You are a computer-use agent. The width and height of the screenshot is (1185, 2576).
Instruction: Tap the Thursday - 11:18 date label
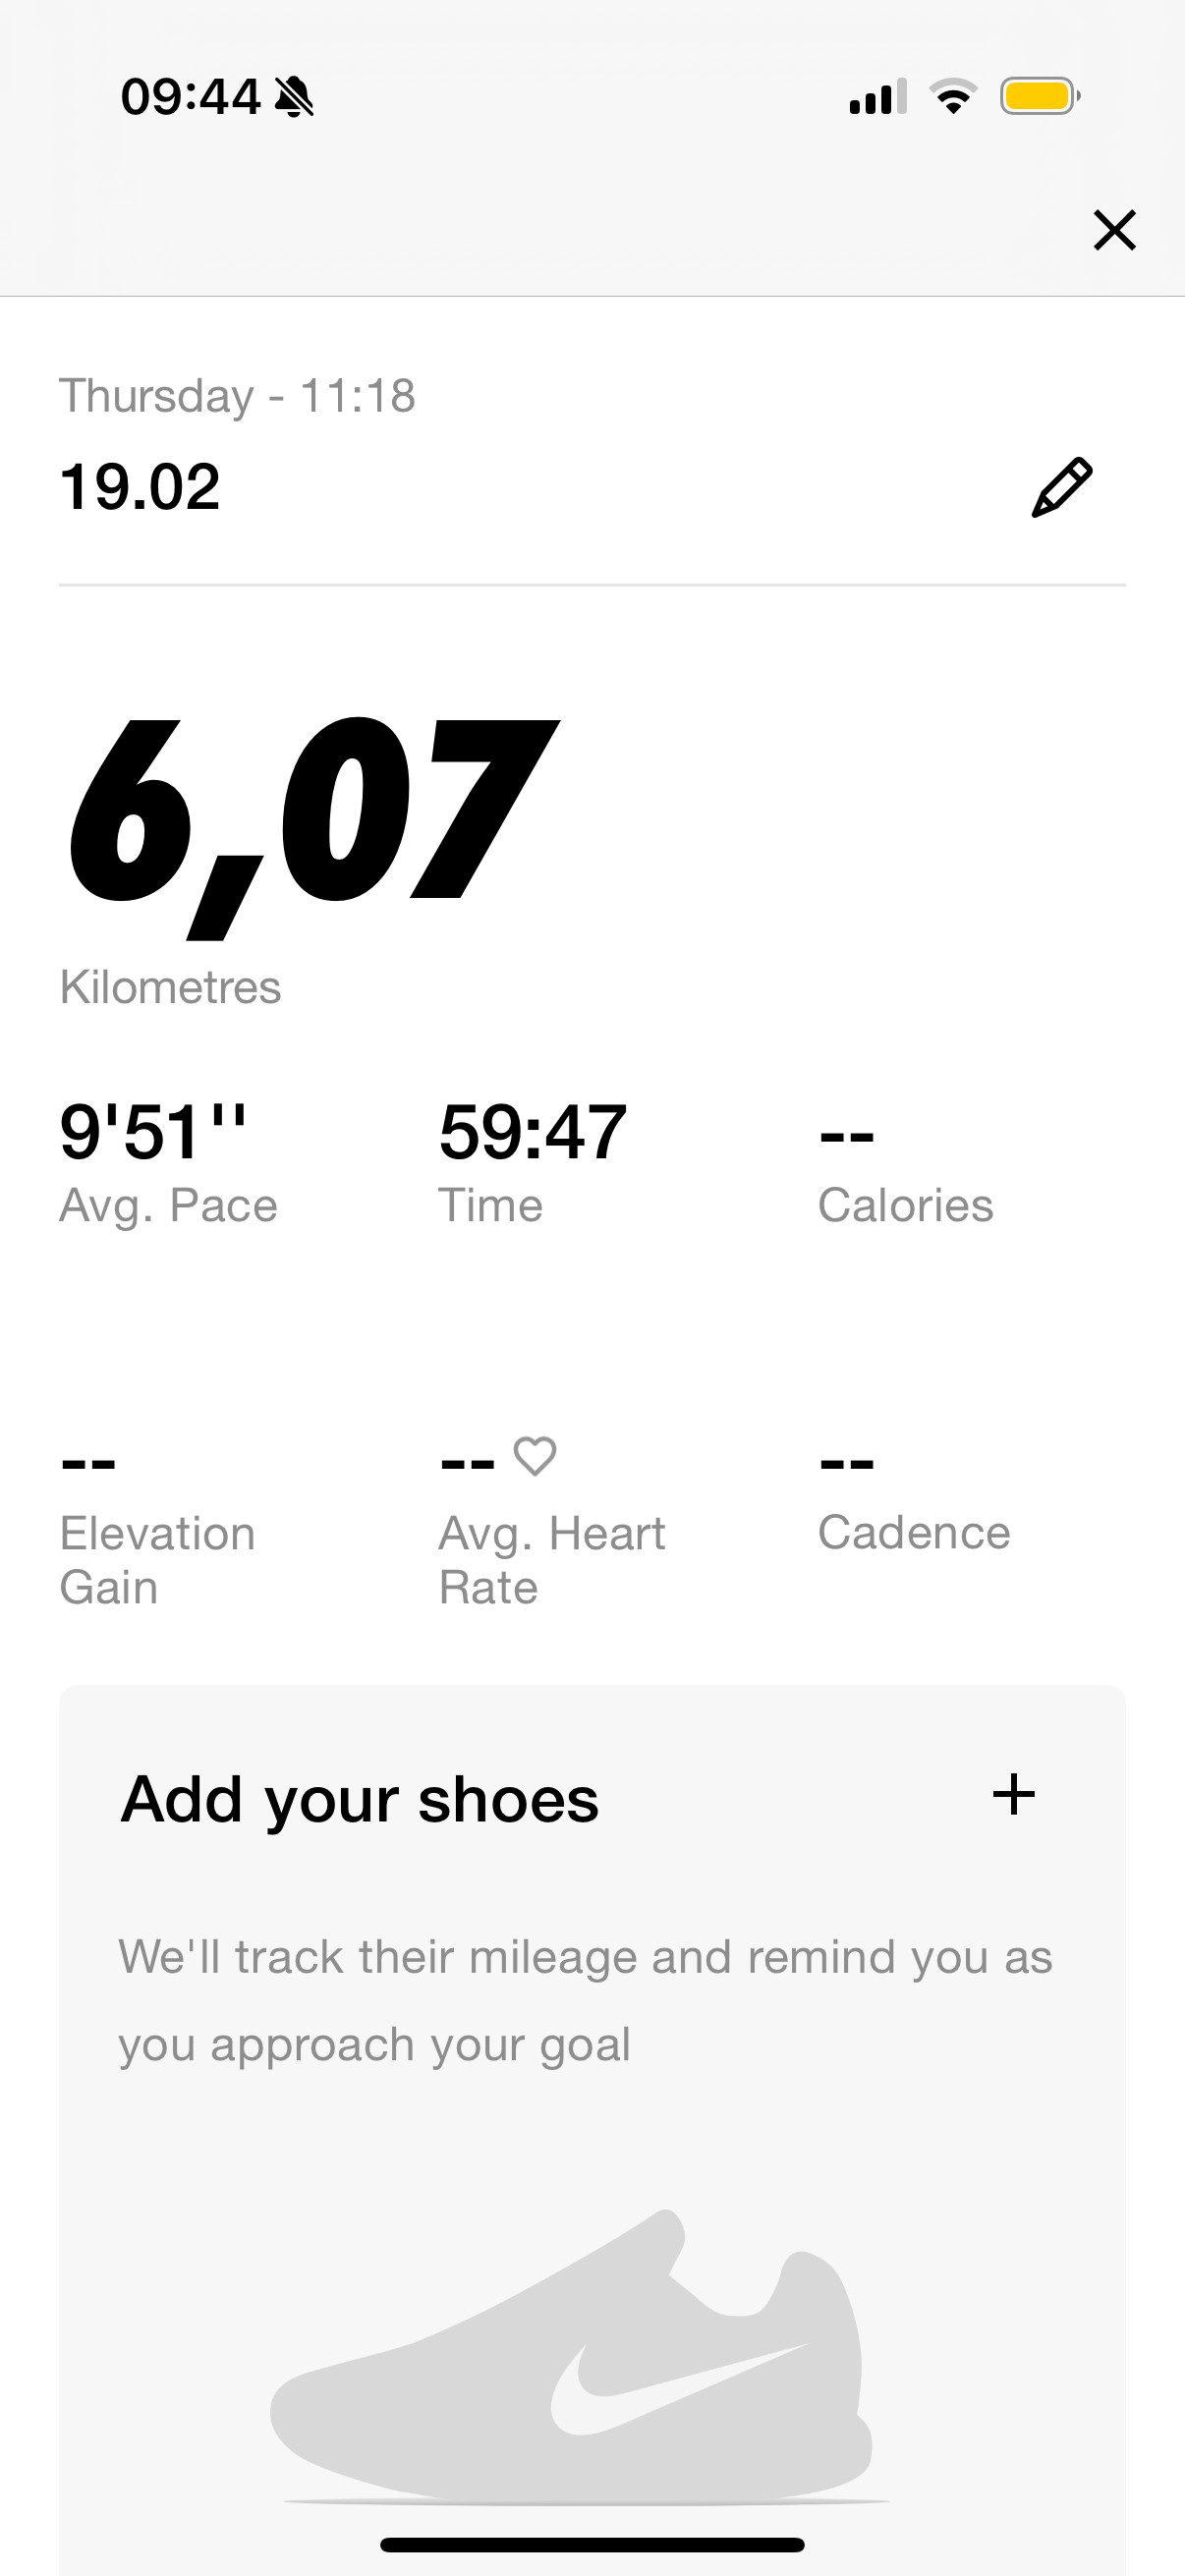point(237,396)
